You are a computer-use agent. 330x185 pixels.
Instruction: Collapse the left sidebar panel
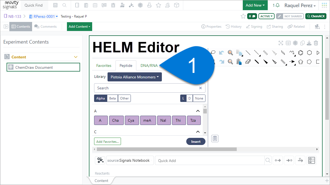tap(6, 27)
